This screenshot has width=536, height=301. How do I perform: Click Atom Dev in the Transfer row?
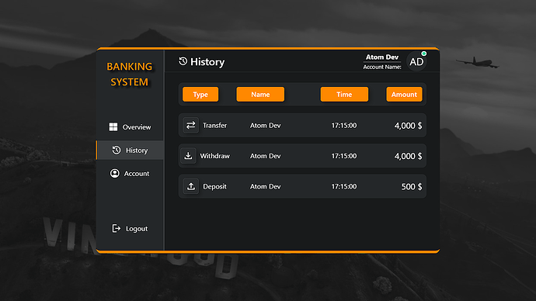point(265,125)
